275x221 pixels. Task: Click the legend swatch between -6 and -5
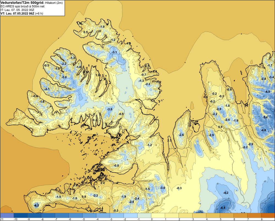click(x=76, y=216)
